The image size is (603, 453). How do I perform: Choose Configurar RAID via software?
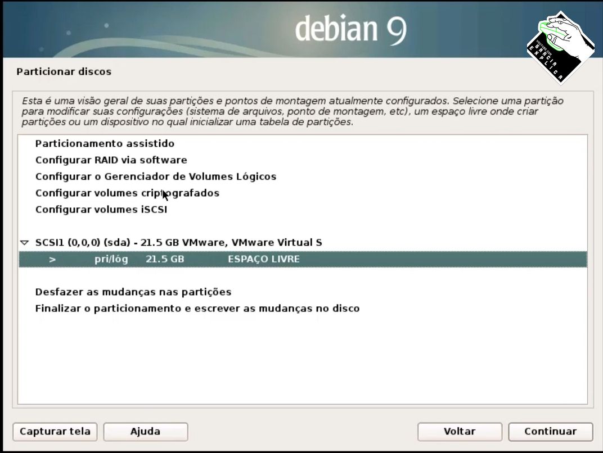coord(111,160)
